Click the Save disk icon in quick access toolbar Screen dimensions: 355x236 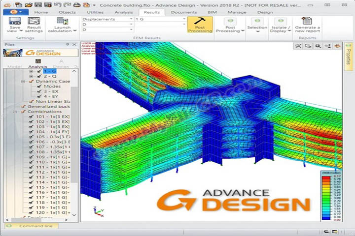38,4
